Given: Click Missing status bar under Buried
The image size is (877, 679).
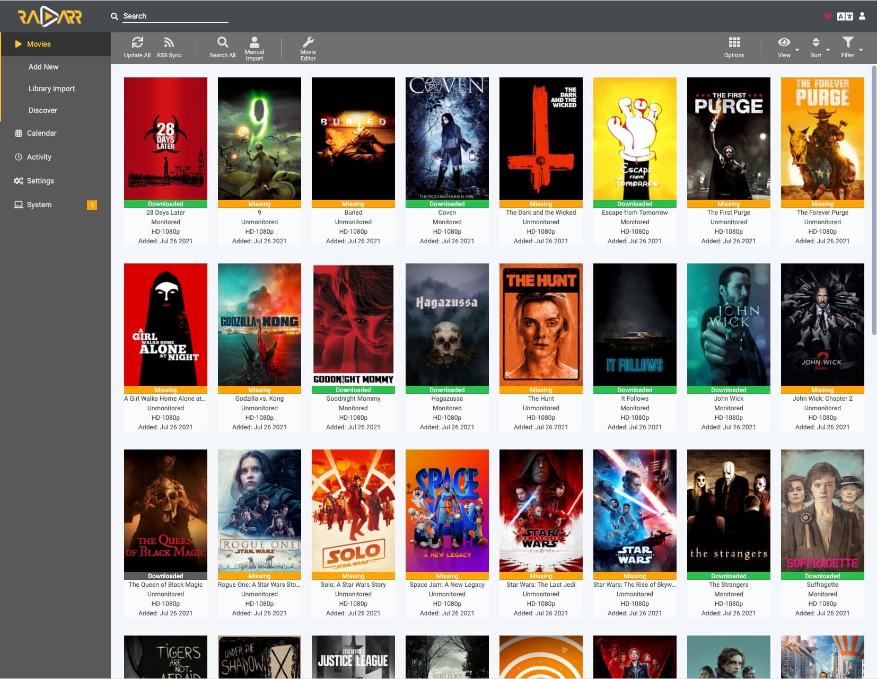Looking at the screenshot, I should (x=353, y=204).
